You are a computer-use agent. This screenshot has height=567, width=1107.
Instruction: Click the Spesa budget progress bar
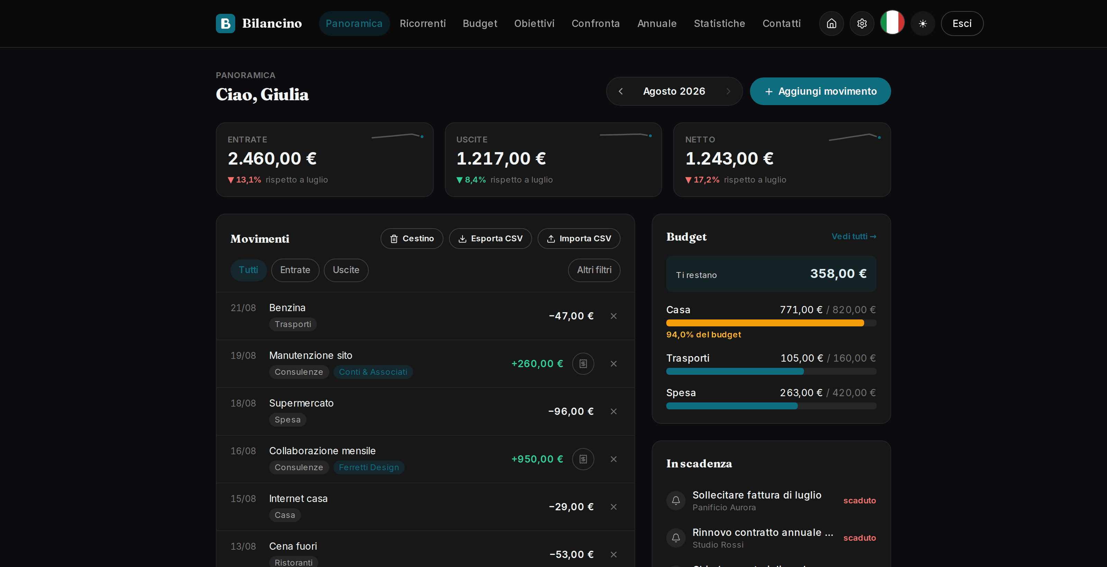[x=771, y=406]
